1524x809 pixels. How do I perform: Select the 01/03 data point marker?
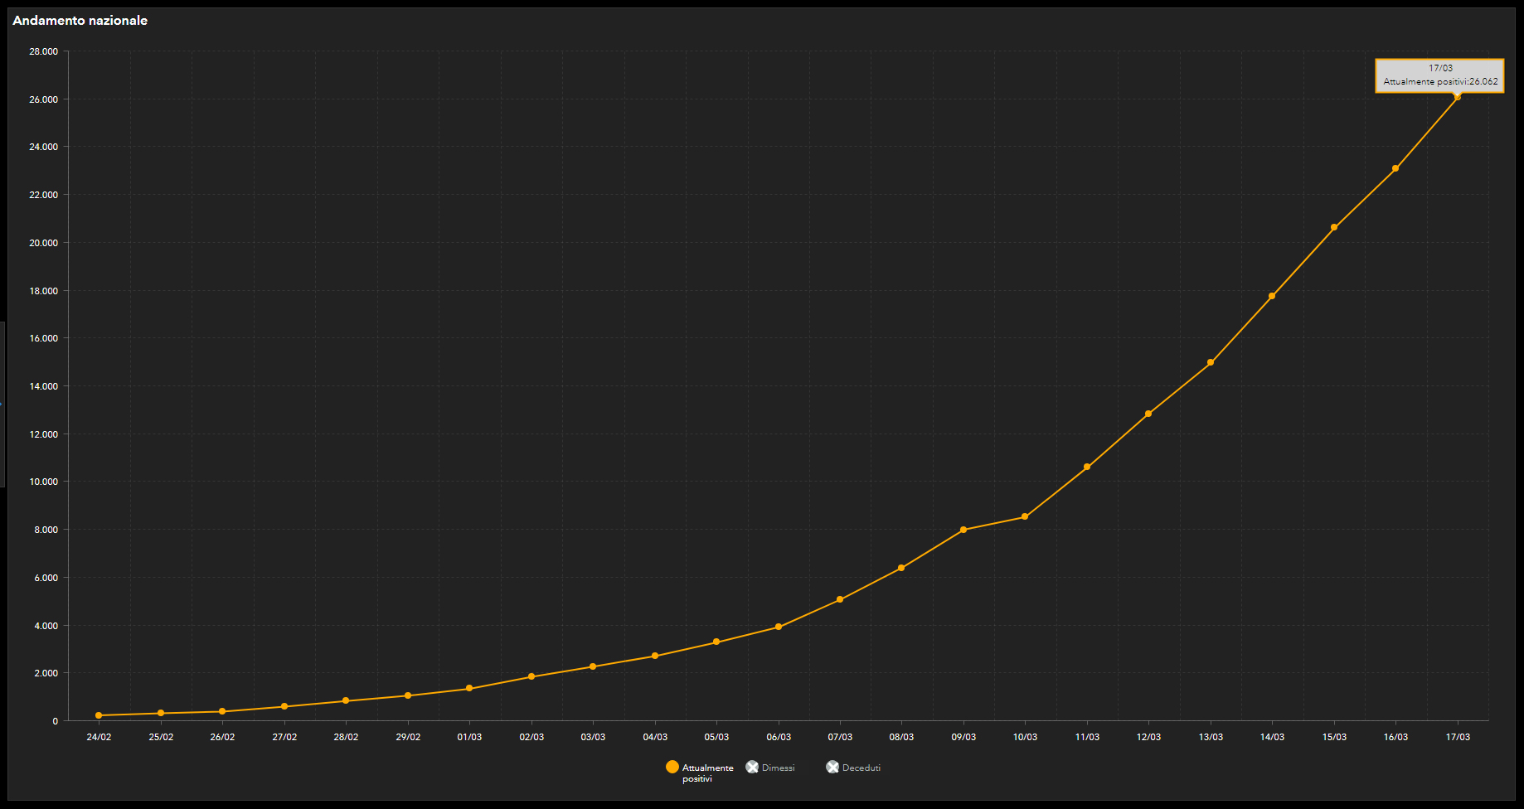click(x=469, y=688)
